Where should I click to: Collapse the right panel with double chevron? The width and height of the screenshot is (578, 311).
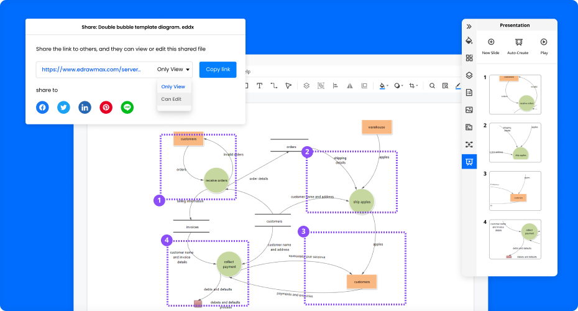coord(469,26)
